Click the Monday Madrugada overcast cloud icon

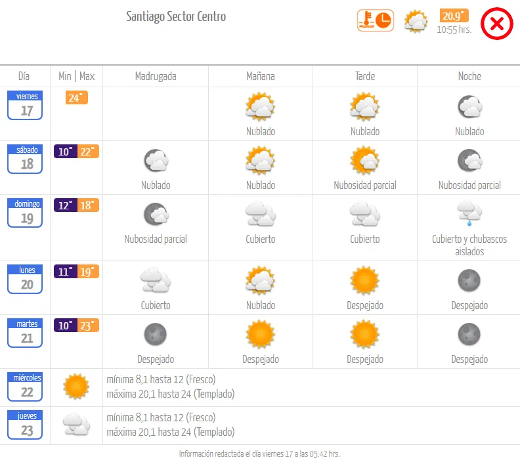156,280
